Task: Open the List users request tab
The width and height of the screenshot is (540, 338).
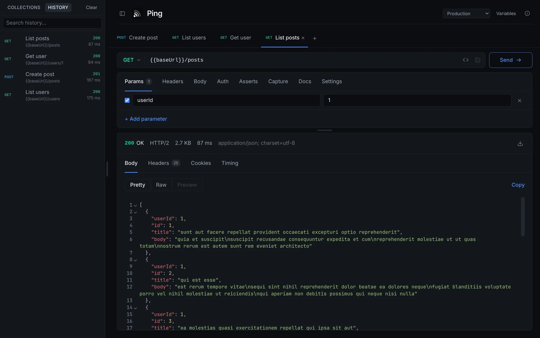Action: 189,38
